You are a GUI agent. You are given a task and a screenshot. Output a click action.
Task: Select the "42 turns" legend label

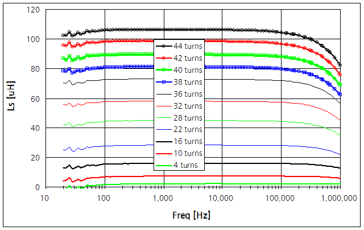tap(188, 58)
